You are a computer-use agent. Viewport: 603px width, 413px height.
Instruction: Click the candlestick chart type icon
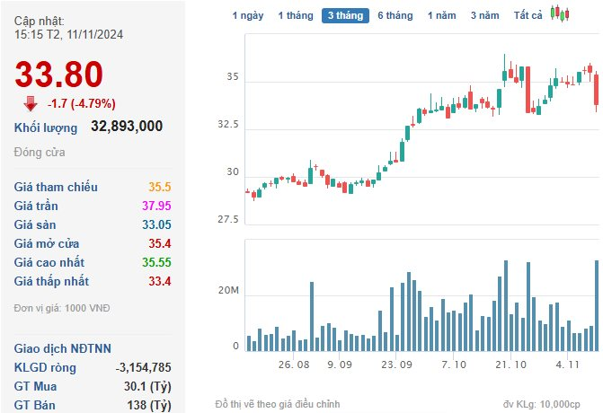click(x=561, y=13)
